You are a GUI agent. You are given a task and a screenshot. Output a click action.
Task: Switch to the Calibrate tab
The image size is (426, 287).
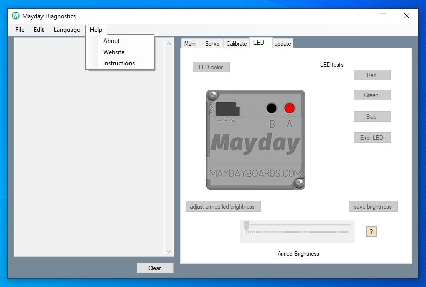coord(237,44)
